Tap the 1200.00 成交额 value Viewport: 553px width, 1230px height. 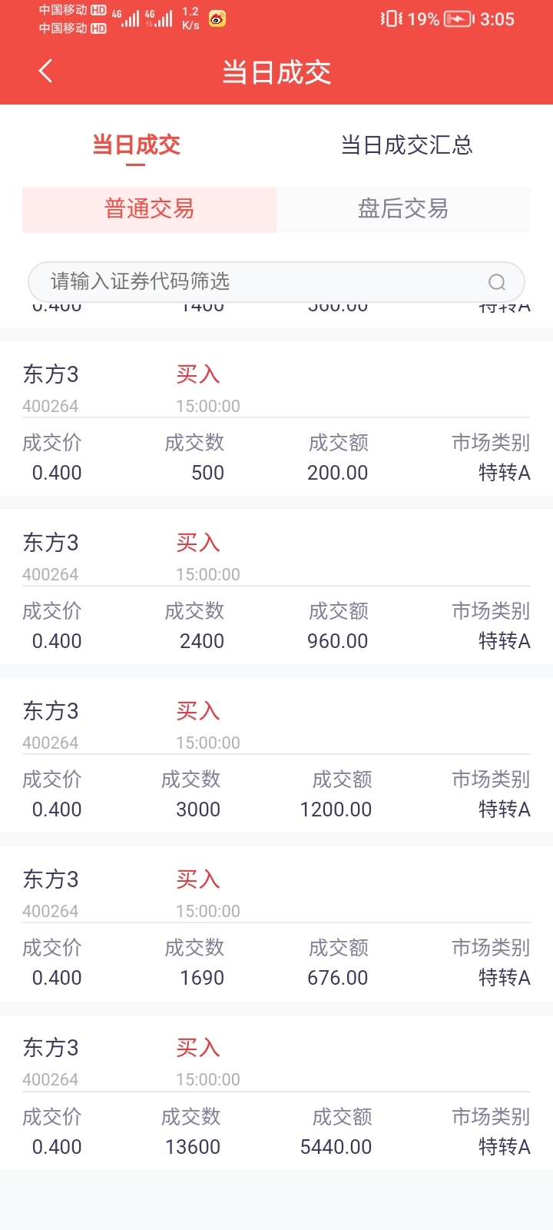336,809
